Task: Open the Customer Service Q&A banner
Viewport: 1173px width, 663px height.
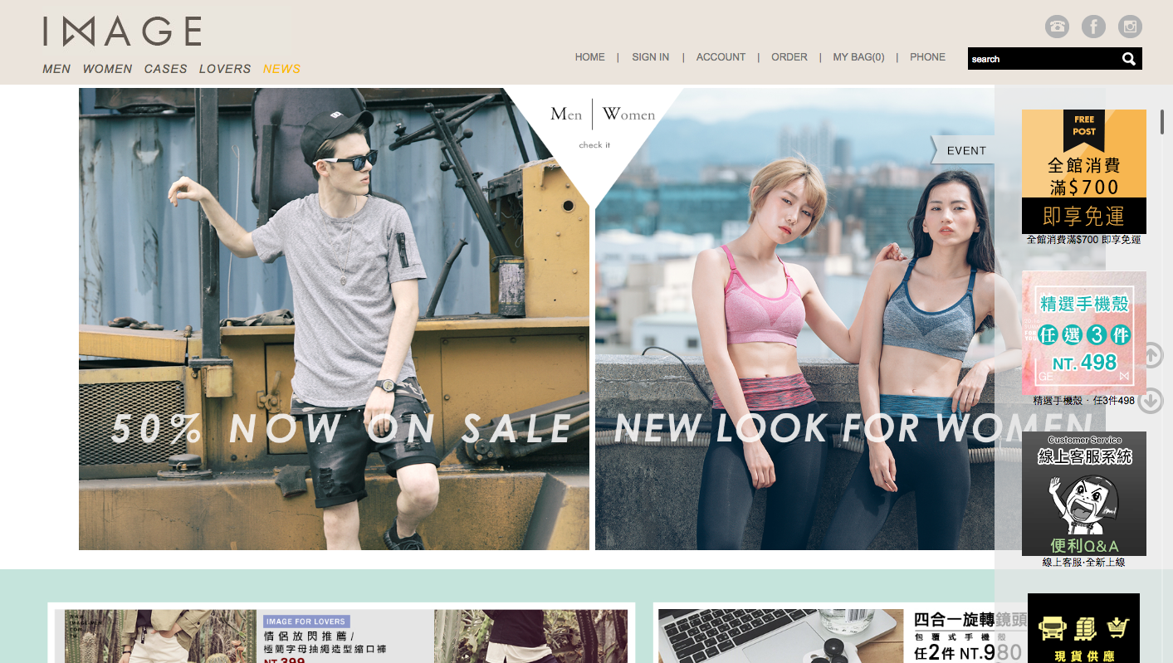Action: (1083, 494)
